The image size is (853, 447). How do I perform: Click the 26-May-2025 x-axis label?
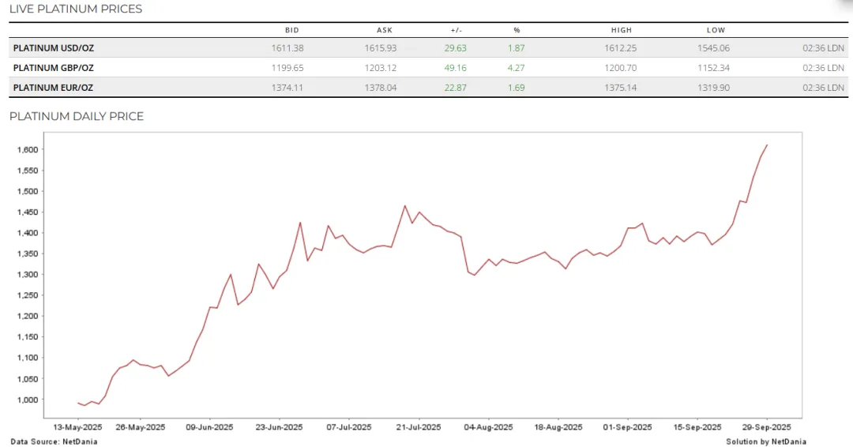click(x=141, y=427)
